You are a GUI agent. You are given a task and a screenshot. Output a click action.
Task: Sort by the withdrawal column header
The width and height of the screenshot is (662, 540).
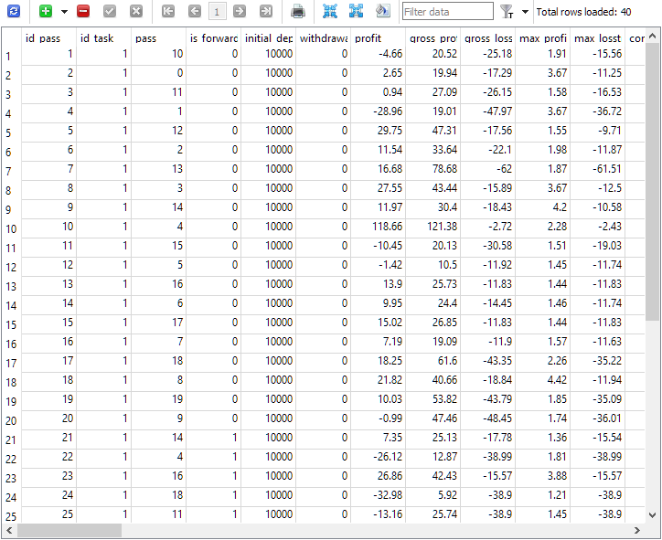pos(323,38)
